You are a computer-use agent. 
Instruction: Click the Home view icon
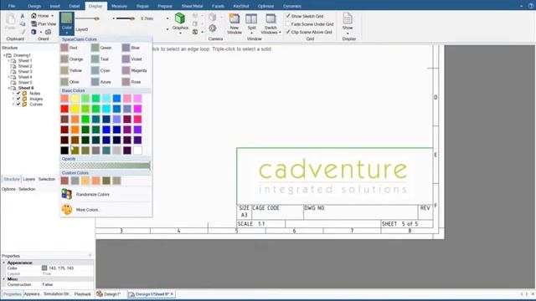[x=33, y=16]
